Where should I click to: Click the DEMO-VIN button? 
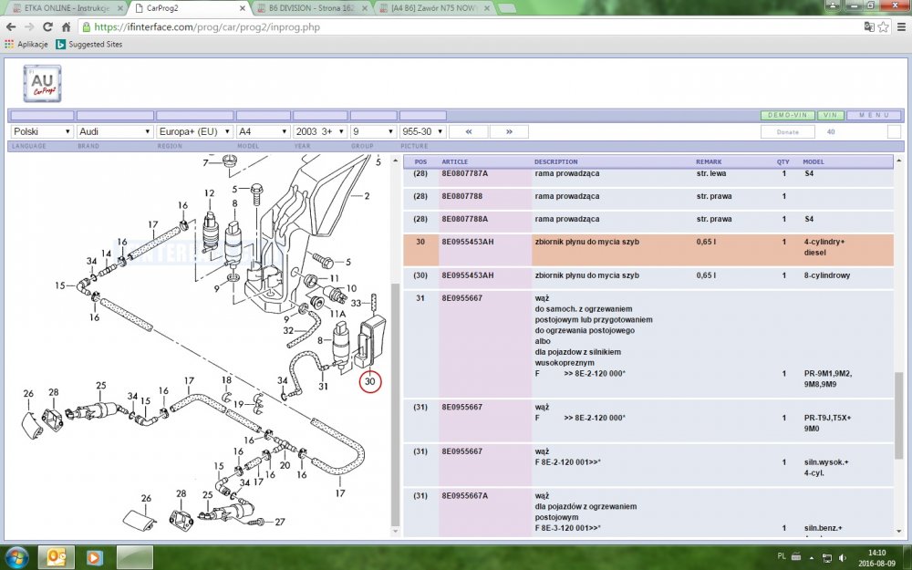click(787, 116)
